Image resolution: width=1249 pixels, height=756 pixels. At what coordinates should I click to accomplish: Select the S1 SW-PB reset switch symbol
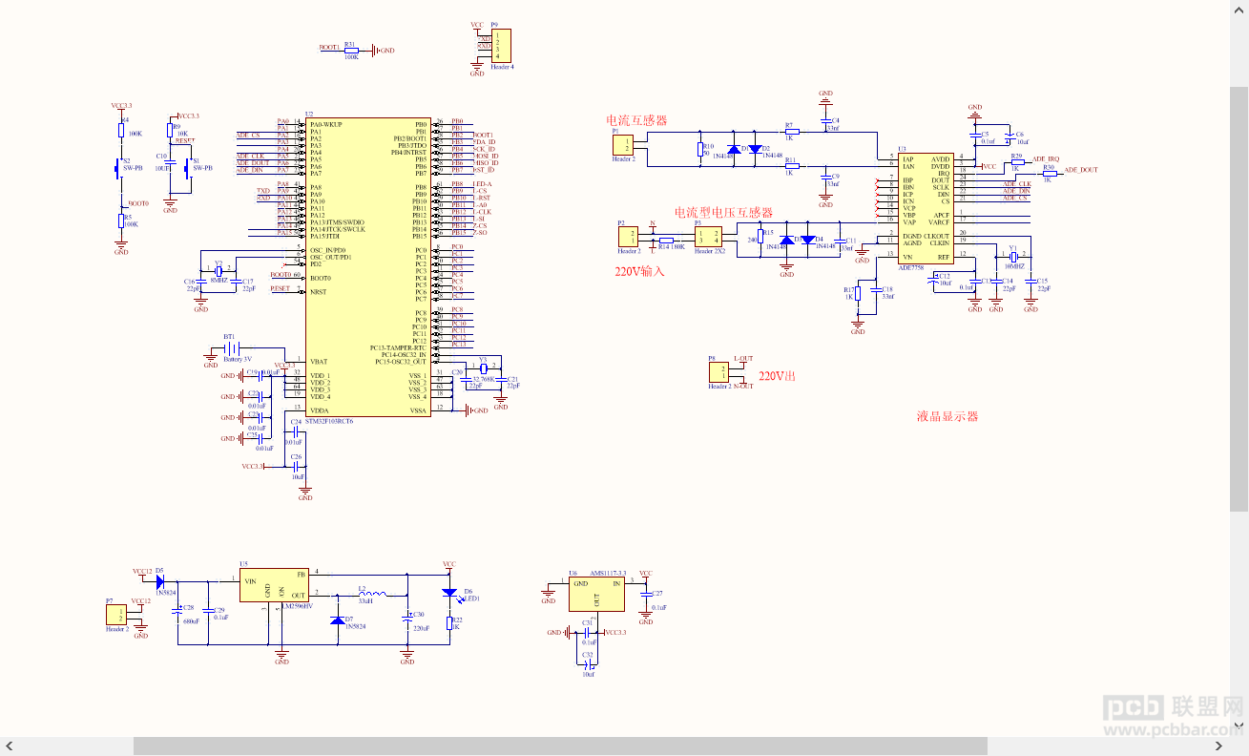(188, 167)
